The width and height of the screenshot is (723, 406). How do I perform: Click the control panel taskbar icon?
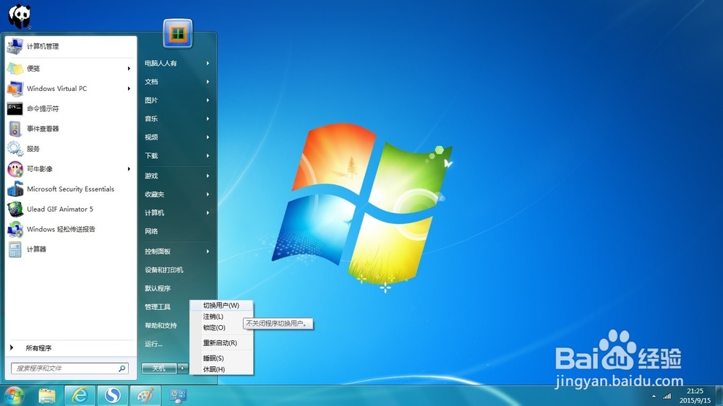click(178, 396)
